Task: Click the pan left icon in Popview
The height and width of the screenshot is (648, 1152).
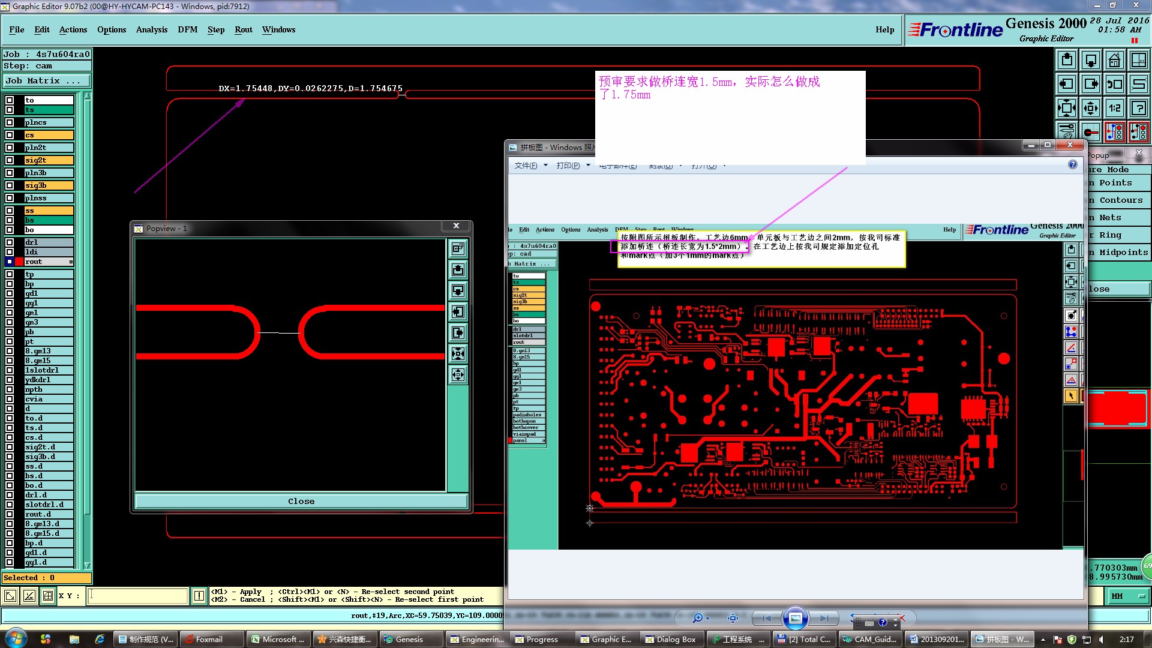Action: tap(458, 311)
